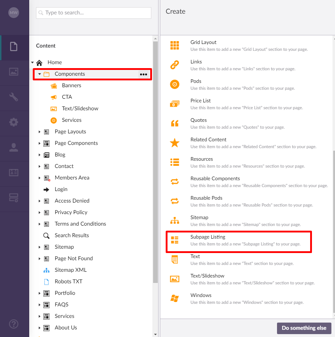Click the Windows flag icon

coord(175,298)
